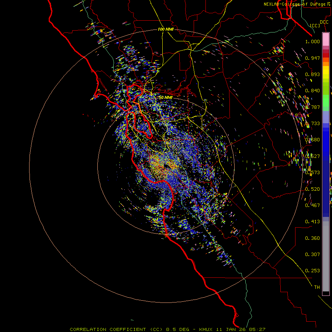Click the 1.000 scale value

312,42
